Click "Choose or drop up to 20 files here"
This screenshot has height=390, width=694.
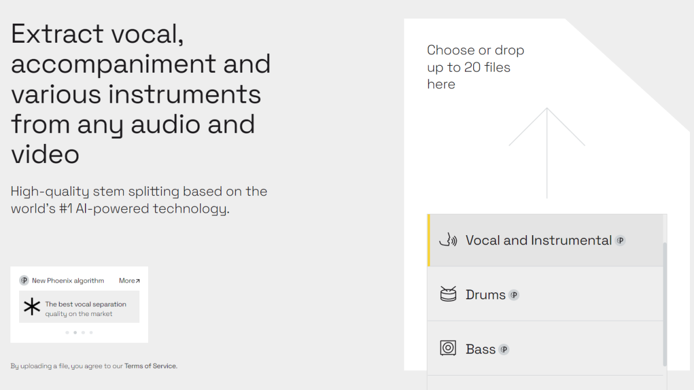pos(476,67)
